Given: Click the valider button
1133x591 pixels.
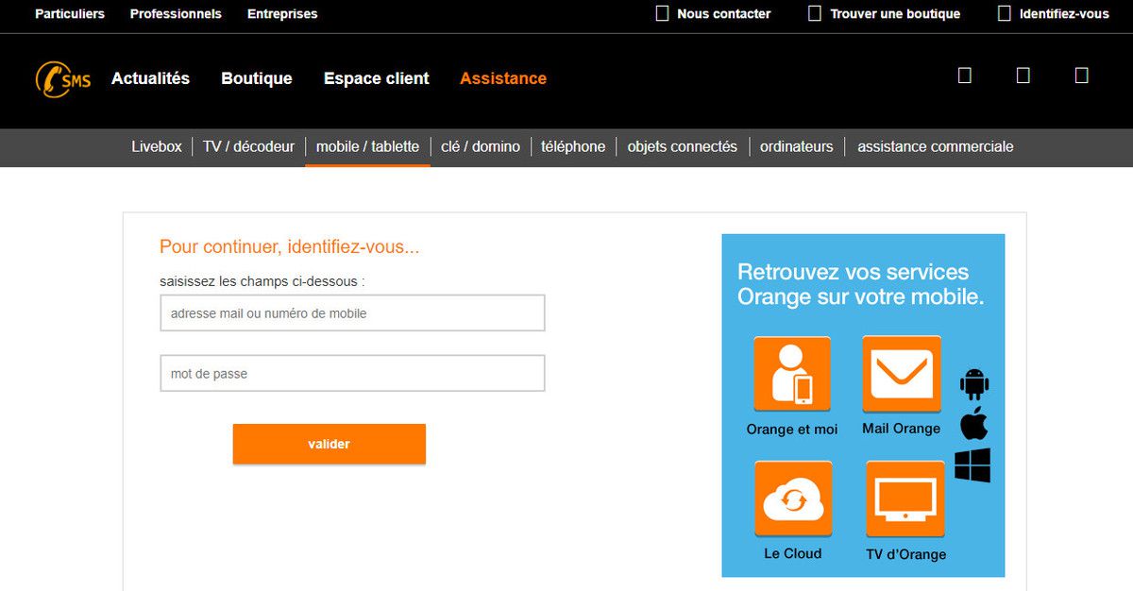Looking at the screenshot, I should point(330,444).
